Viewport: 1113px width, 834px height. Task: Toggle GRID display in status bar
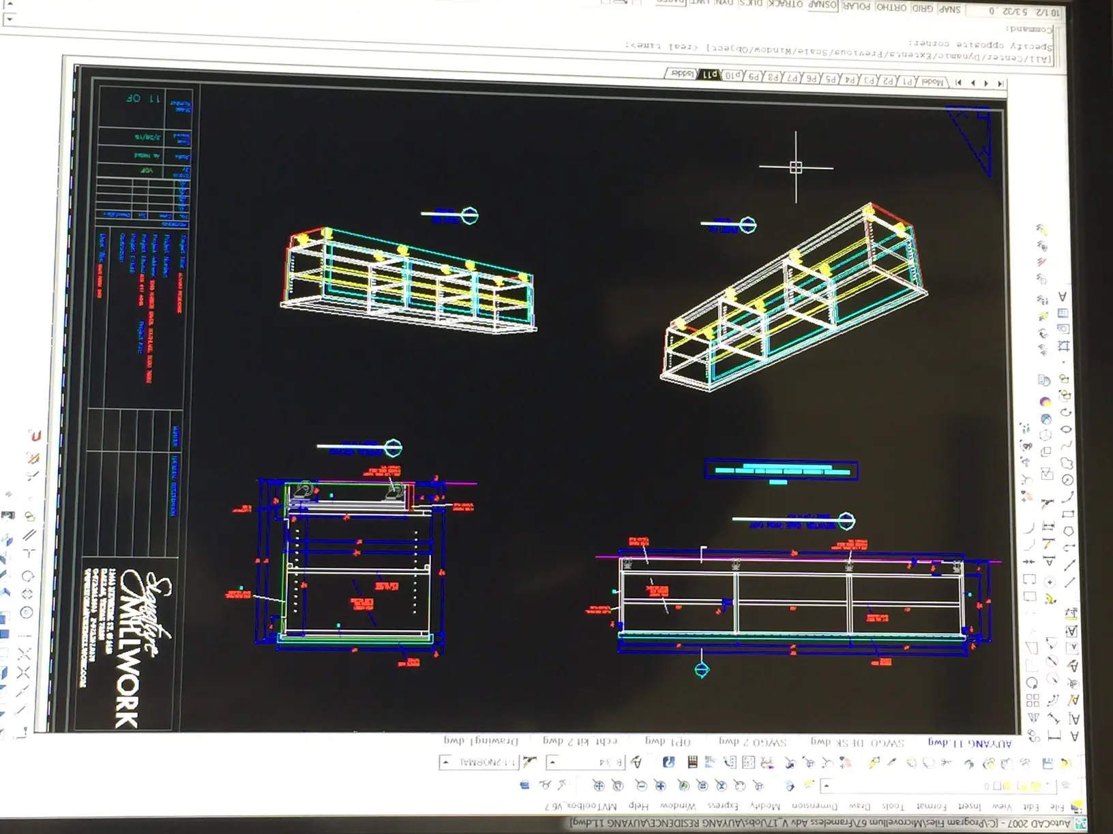[x=923, y=8]
